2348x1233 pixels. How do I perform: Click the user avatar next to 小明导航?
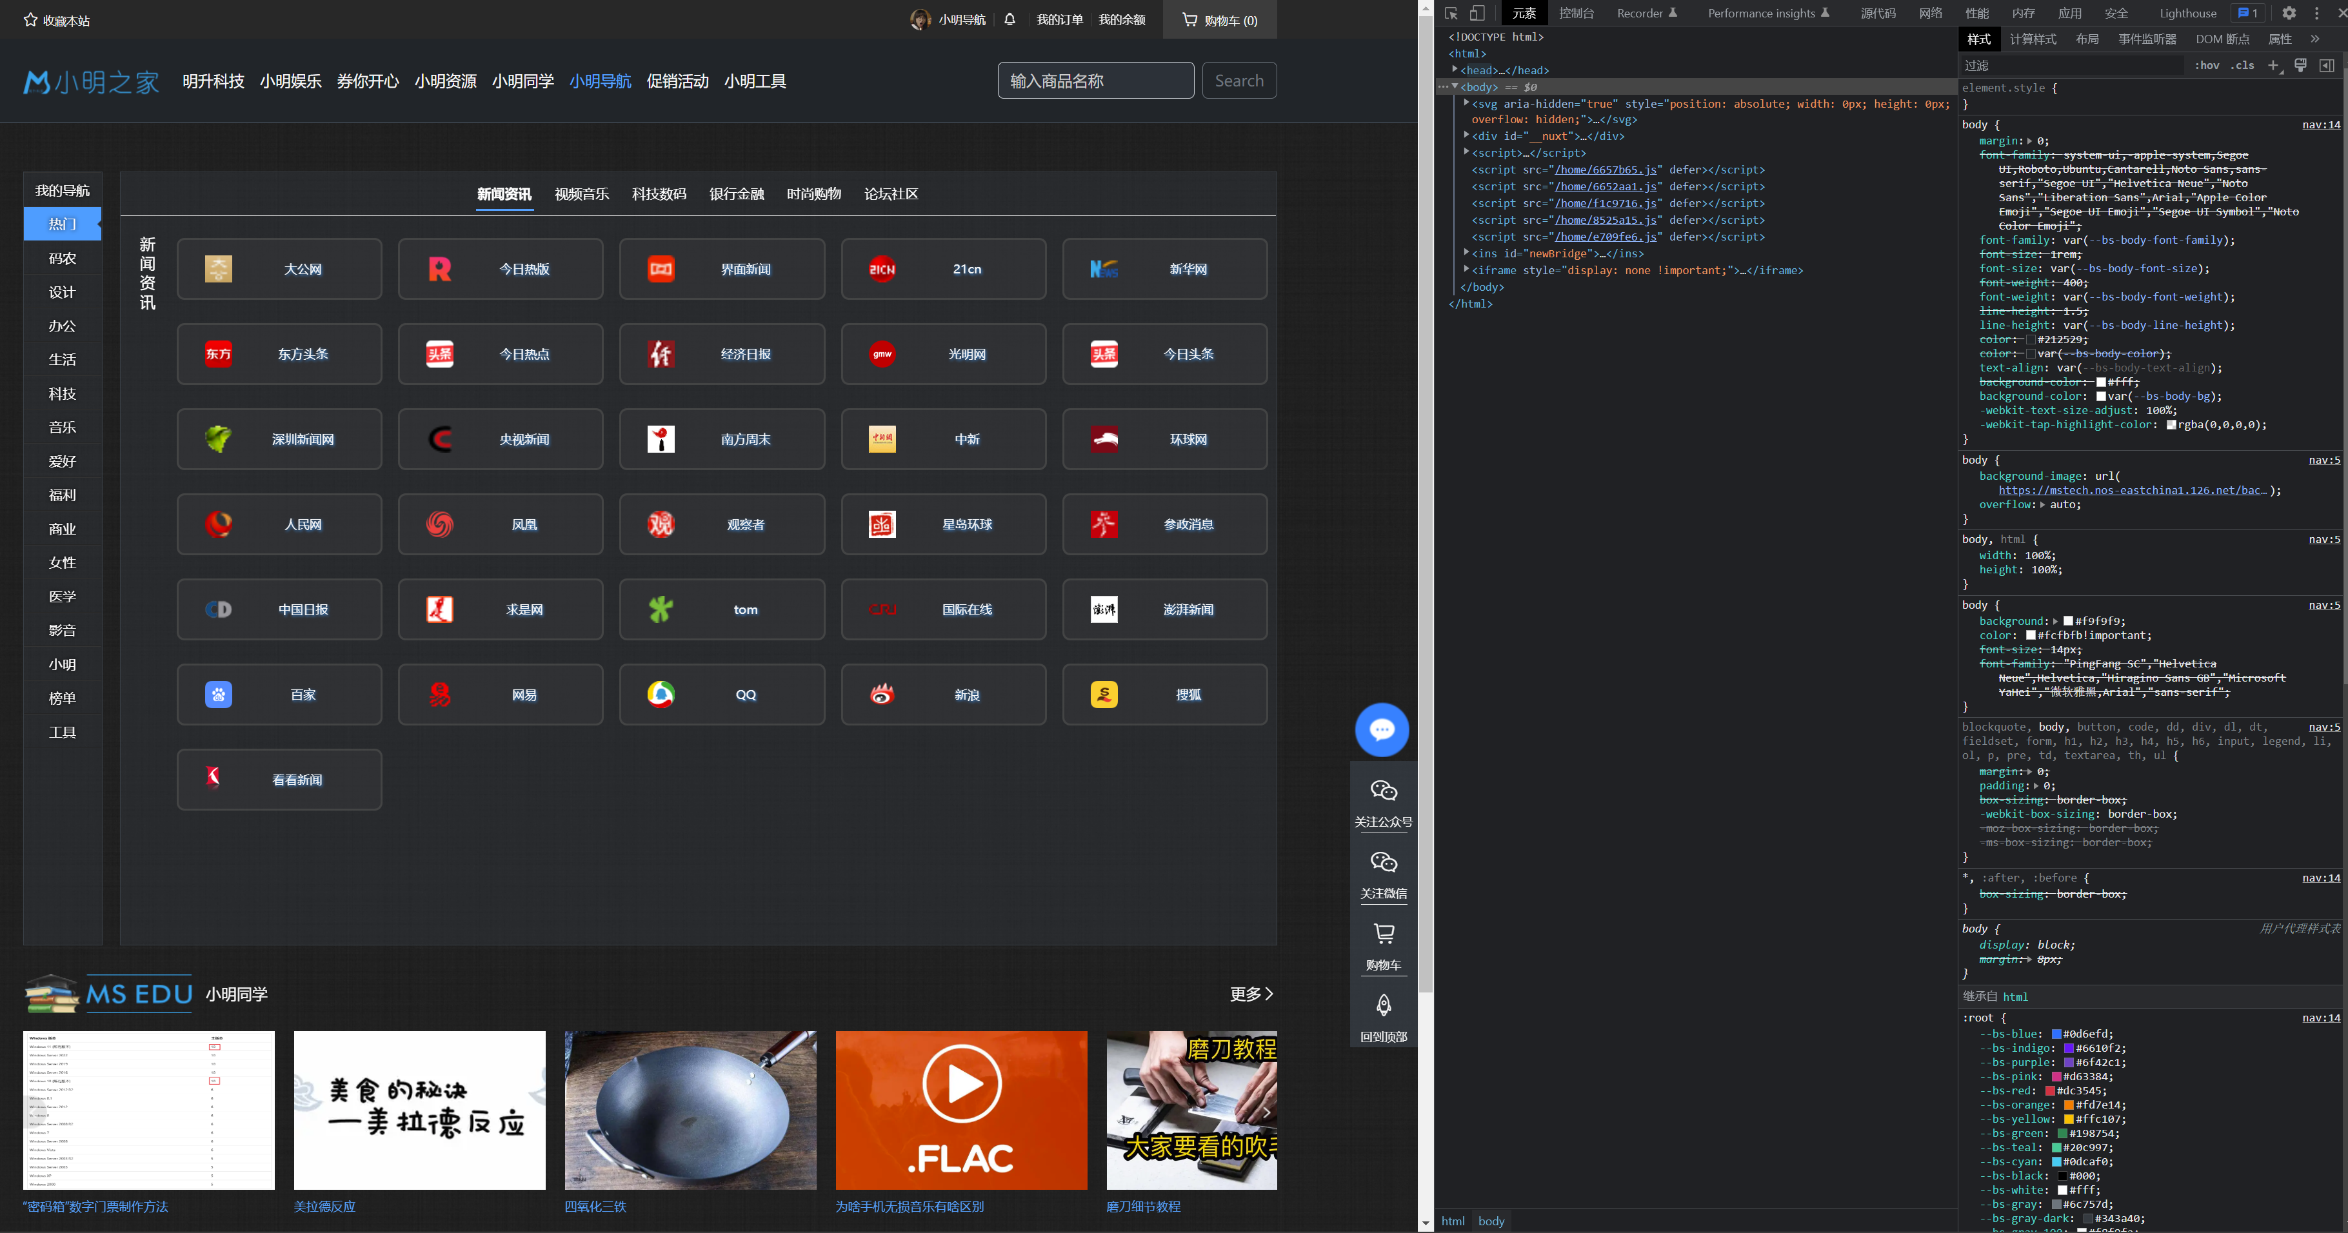click(x=920, y=19)
